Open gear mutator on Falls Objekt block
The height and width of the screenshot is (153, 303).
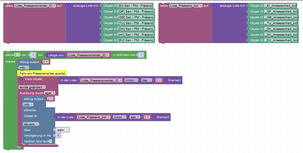pyautogui.click(x=21, y=79)
